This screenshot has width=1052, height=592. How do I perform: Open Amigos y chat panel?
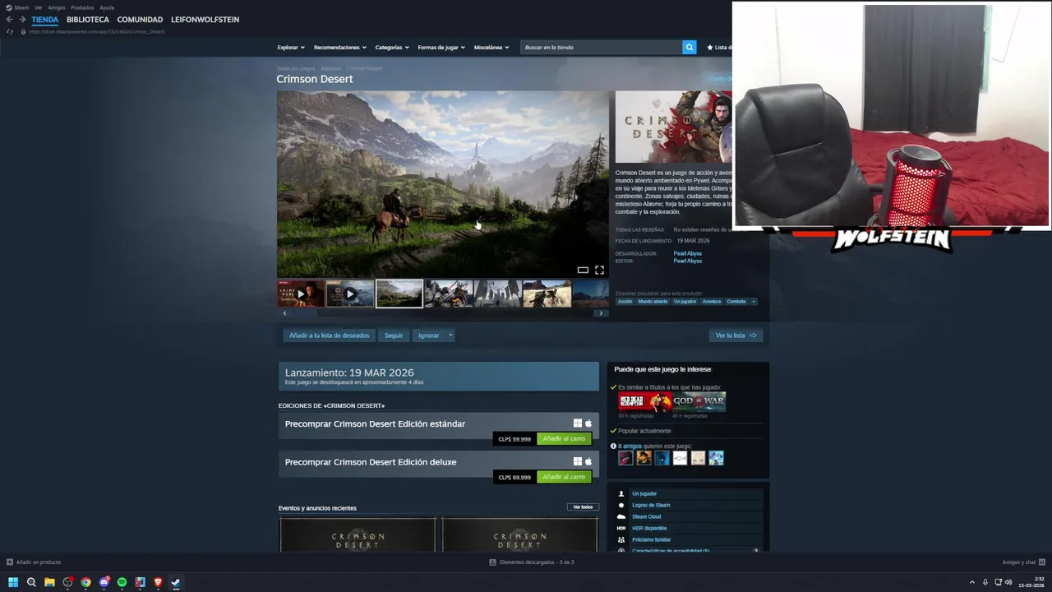1024,562
